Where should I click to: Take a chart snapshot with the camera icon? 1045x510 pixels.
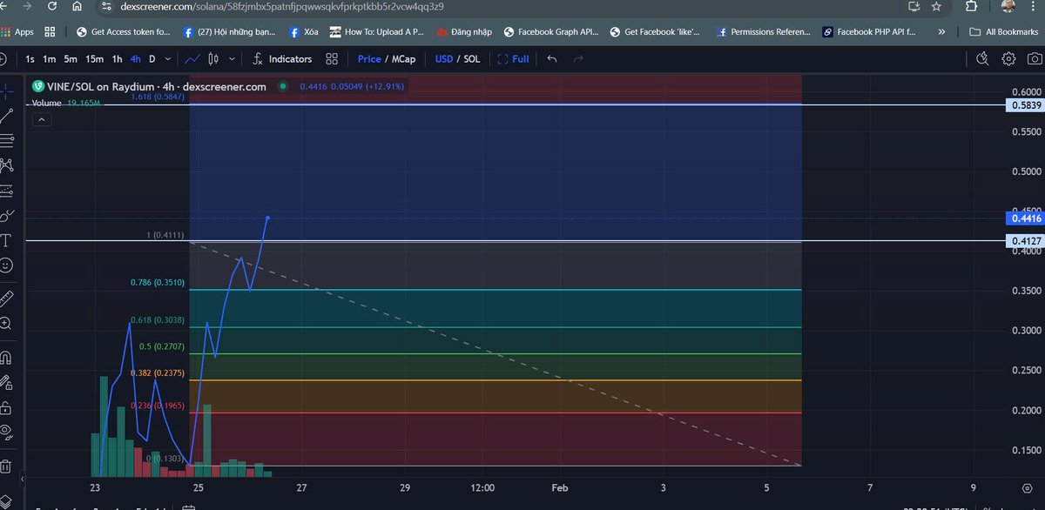click(1035, 59)
